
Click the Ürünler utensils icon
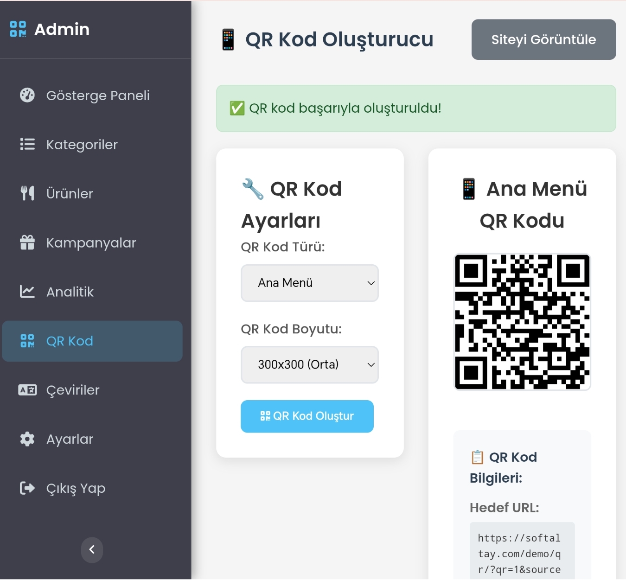coord(27,193)
